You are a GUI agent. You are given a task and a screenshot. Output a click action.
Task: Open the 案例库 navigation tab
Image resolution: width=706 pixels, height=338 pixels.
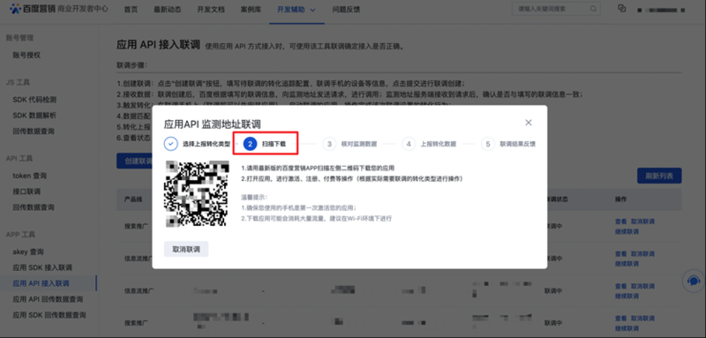point(251,10)
